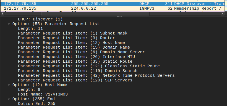Viewport: 227px width, 106px height.
Task: Select the Interface MTU list item
Action: [x=76, y=57]
